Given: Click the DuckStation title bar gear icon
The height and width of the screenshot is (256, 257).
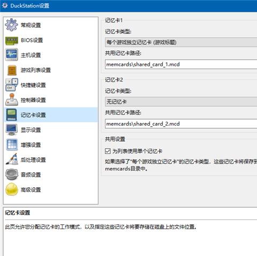Looking at the screenshot, I should (5, 5).
